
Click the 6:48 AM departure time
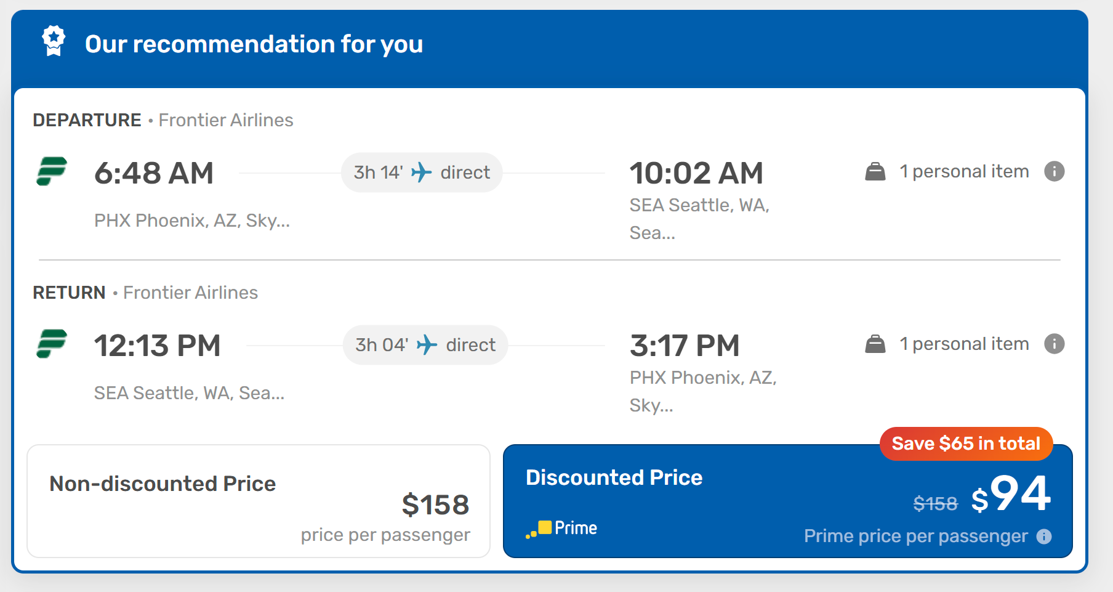coord(154,173)
